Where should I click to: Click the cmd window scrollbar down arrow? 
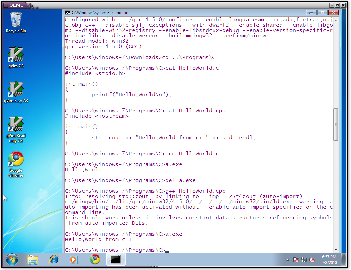pos(336,249)
